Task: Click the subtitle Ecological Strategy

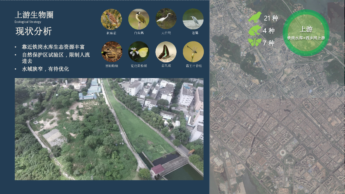Action: [28, 22]
